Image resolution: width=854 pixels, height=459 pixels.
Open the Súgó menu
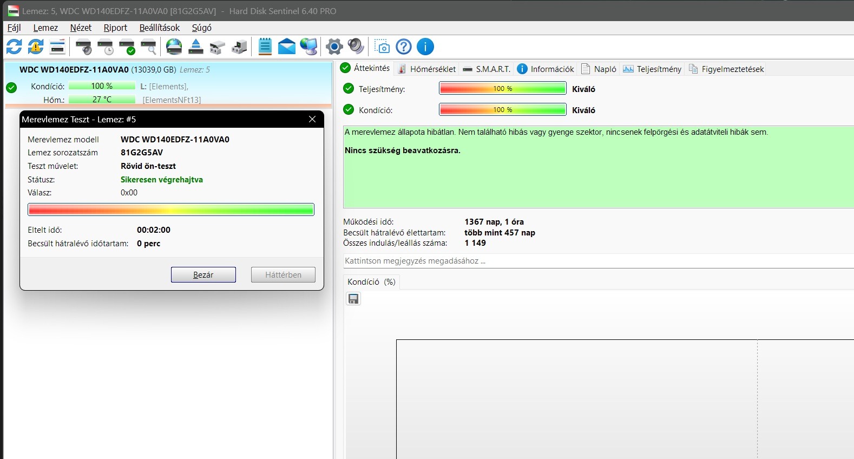pyautogui.click(x=202, y=28)
